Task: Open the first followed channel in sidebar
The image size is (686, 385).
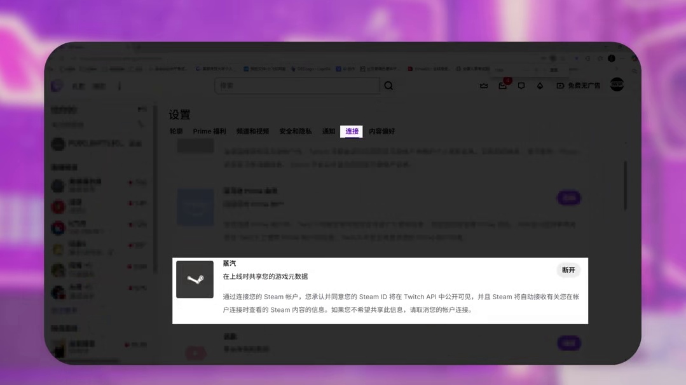Action: pos(95,144)
